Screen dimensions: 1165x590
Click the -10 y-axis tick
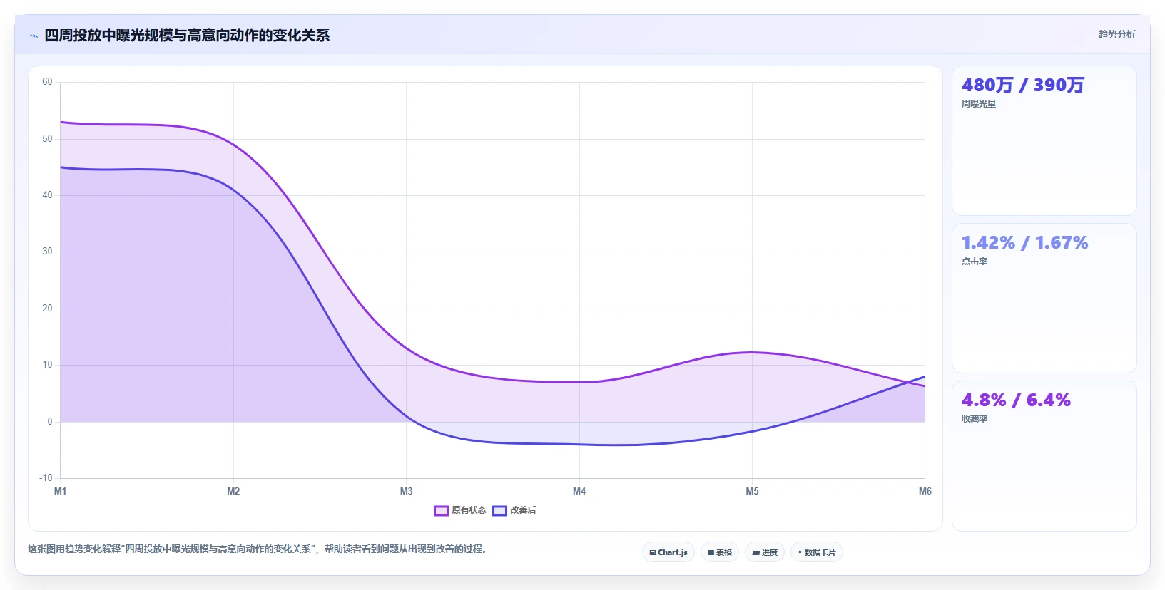tap(46, 478)
